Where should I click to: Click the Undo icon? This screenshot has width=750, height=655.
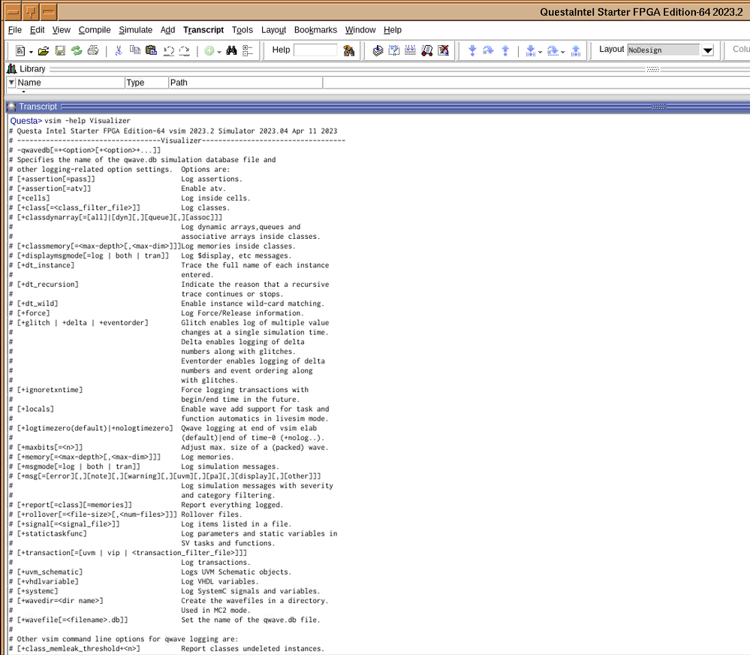click(168, 50)
